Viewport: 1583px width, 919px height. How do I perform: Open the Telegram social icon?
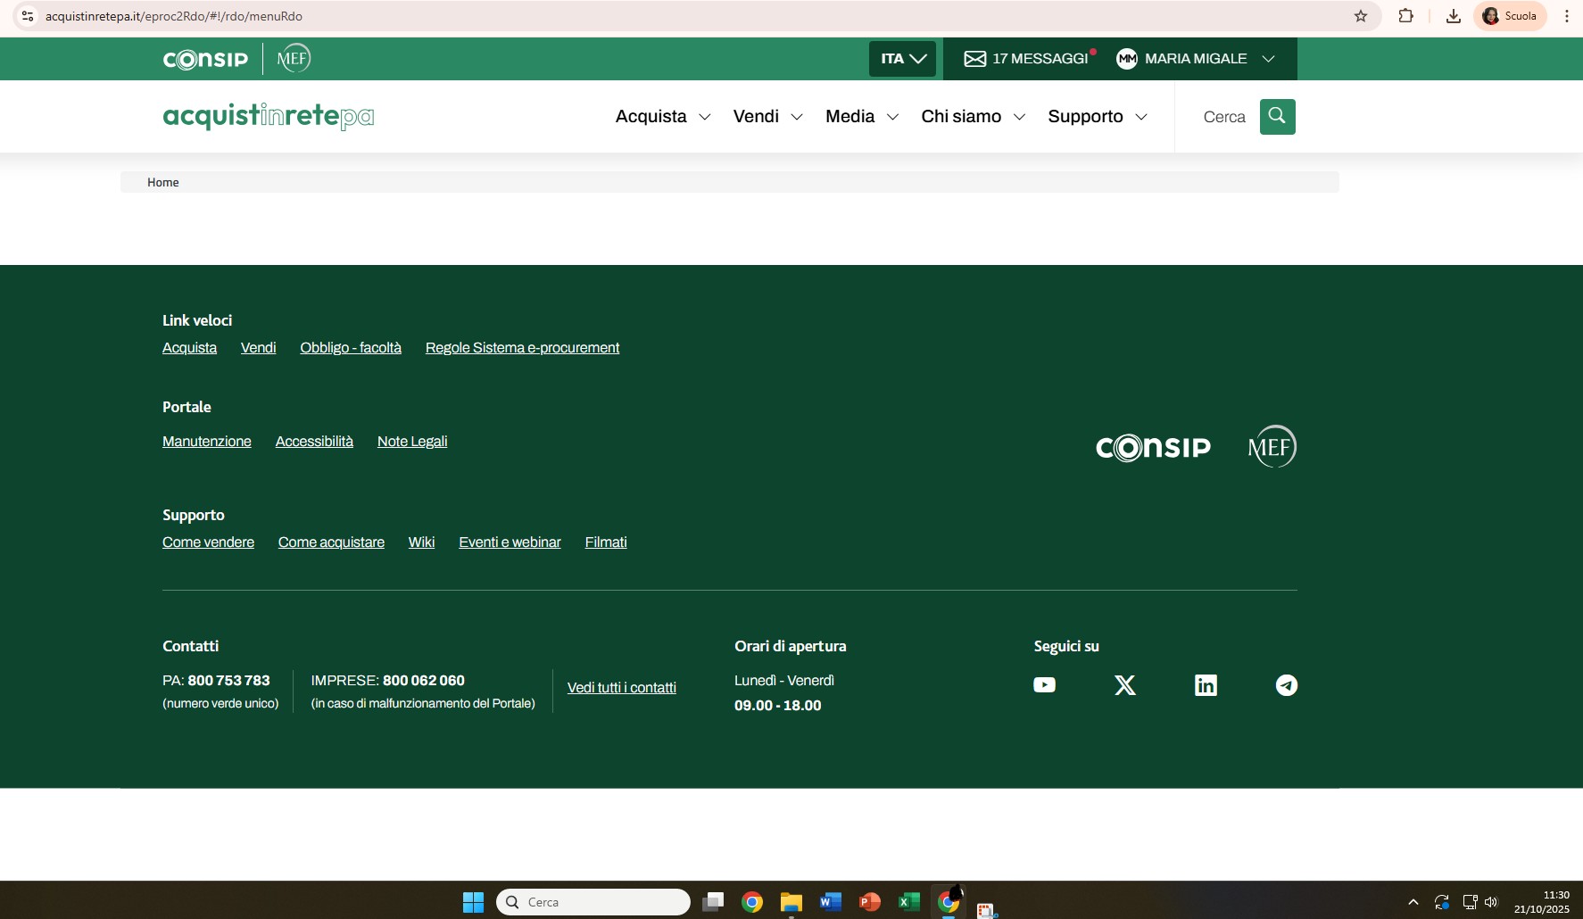pos(1286,685)
